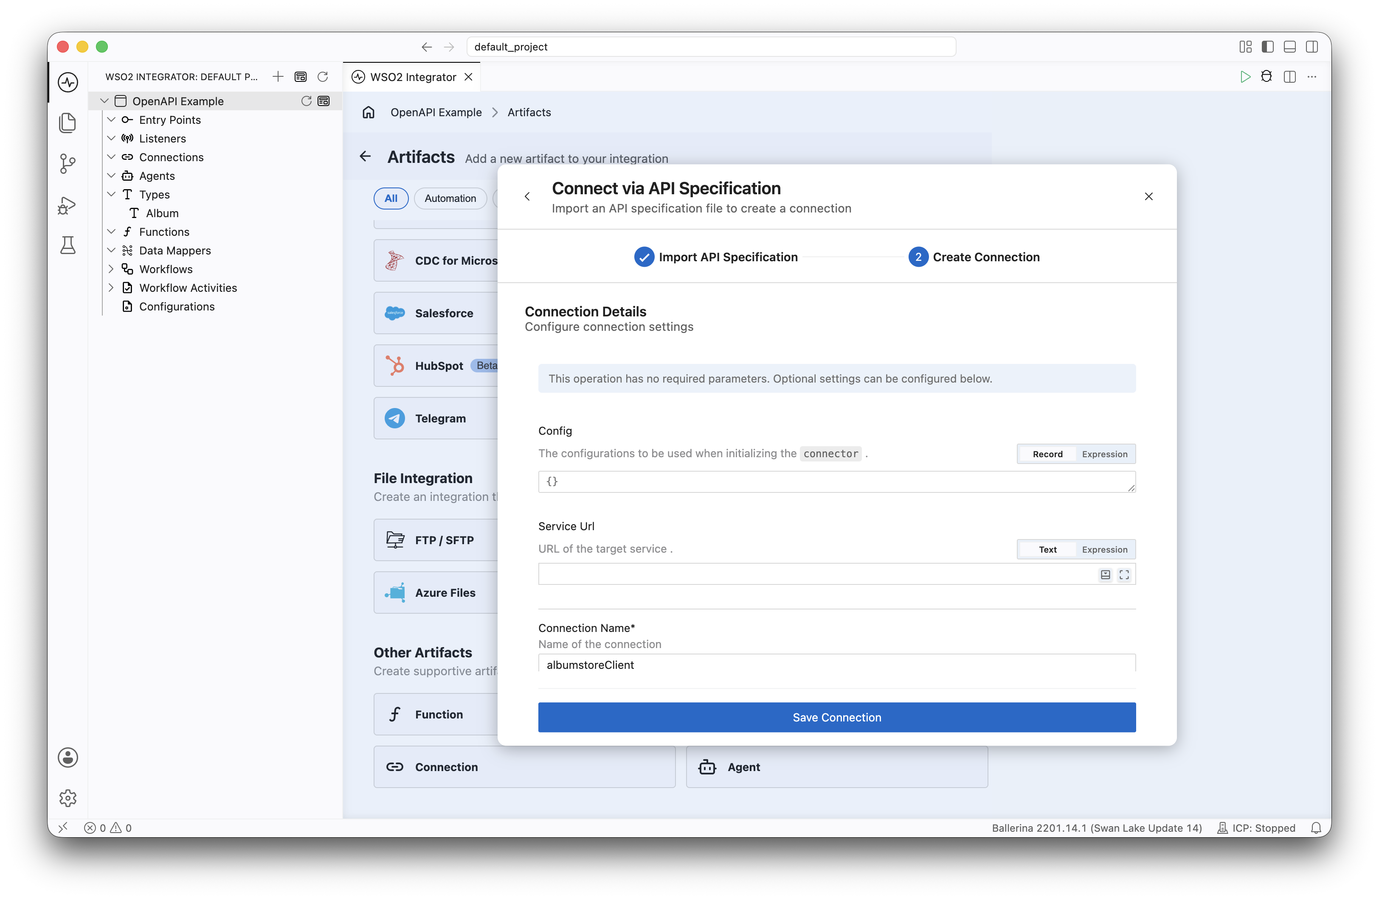Run the integration with play icon
Image resolution: width=1379 pixels, height=900 pixels.
[x=1244, y=77]
